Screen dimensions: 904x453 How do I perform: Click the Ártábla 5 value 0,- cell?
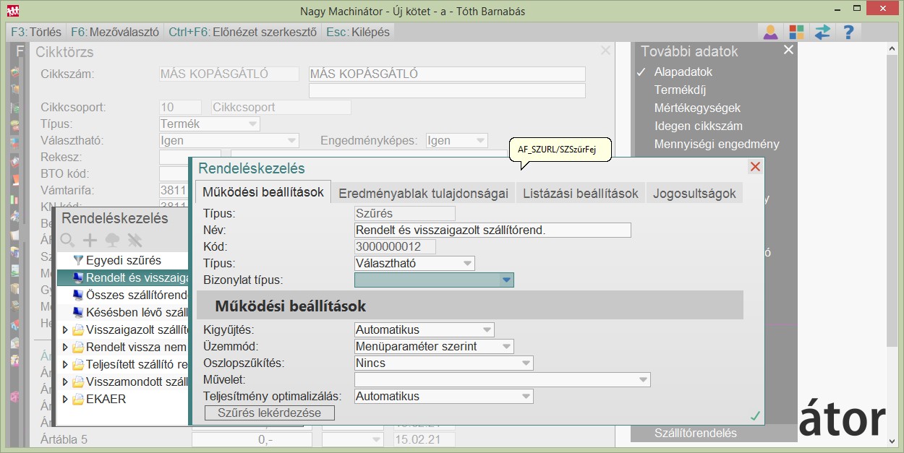(252, 439)
